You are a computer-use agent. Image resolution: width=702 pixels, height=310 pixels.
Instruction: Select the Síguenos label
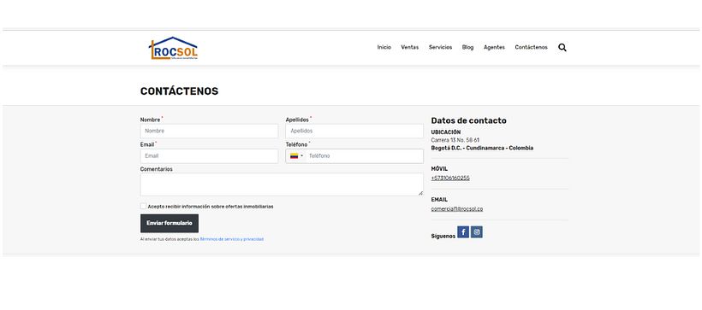443,236
